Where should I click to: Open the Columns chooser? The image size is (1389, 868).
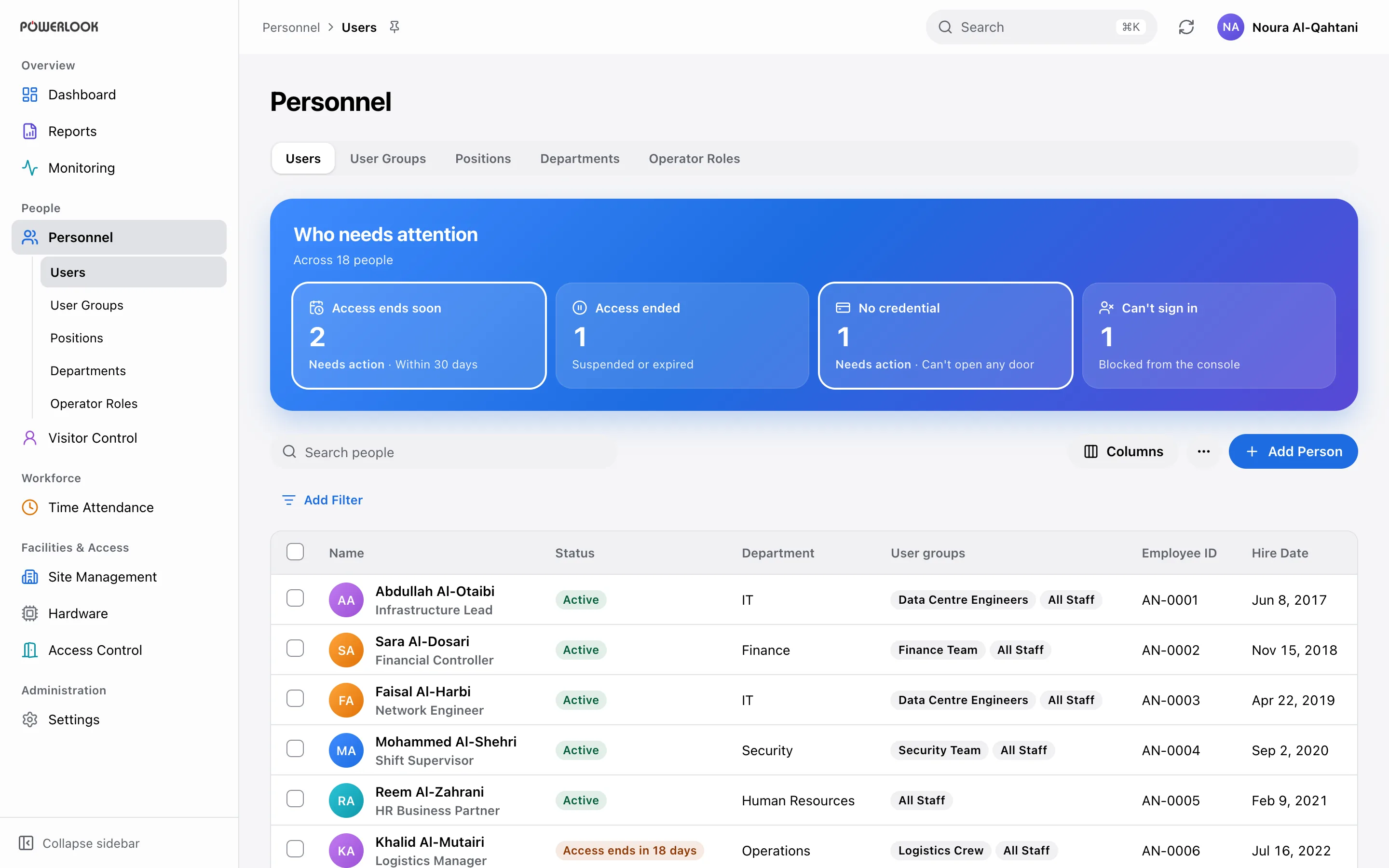pyautogui.click(x=1123, y=451)
